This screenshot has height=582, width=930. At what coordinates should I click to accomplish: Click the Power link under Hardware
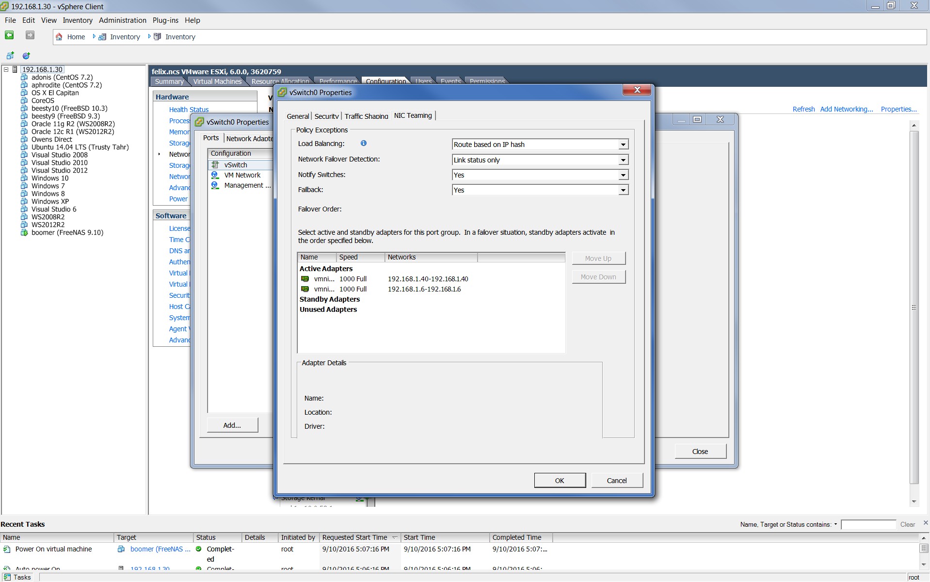tap(178, 199)
